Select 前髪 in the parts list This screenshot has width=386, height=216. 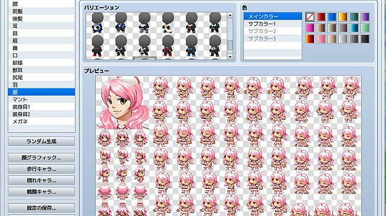(x=41, y=11)
